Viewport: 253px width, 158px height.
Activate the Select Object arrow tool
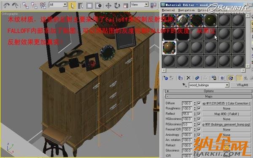[72, 6]
